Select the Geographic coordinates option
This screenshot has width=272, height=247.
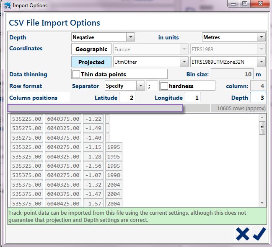click(x=91, y=49)
